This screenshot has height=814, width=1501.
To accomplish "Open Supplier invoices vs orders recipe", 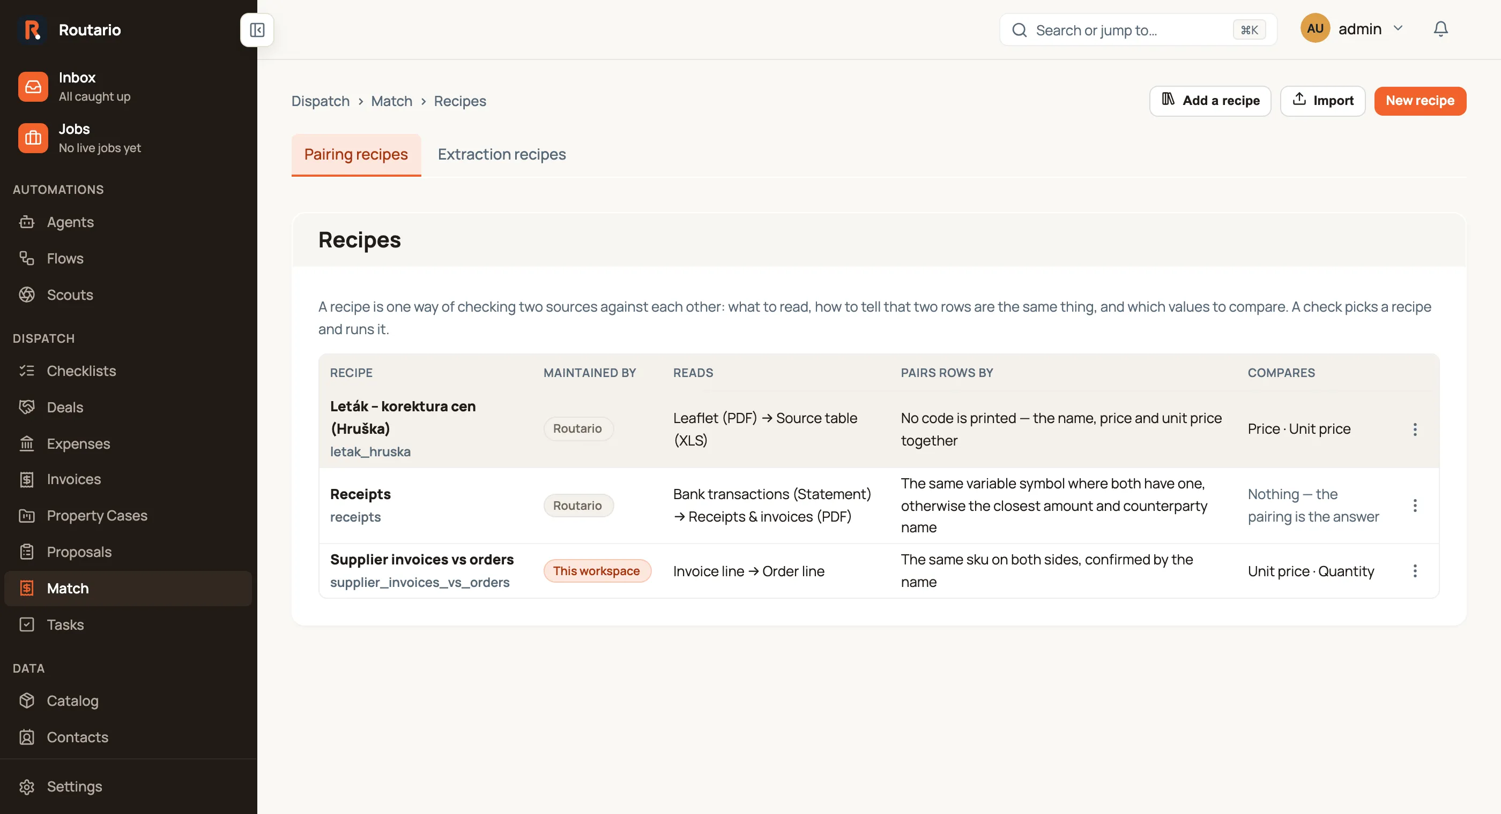I will point(422,560).
